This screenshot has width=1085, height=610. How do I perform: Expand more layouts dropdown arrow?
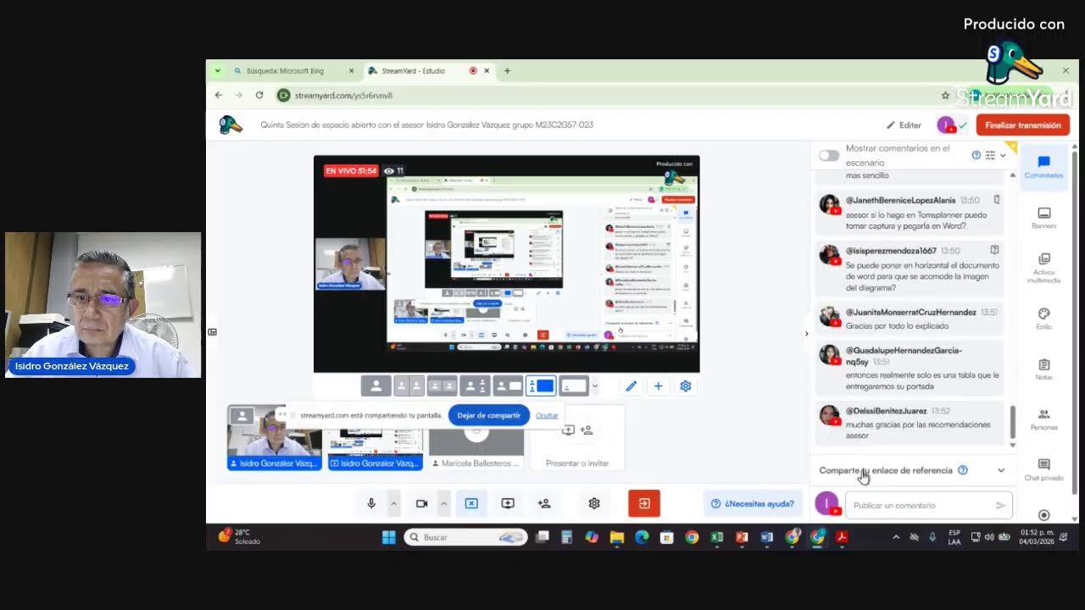(x=595, y=386)
